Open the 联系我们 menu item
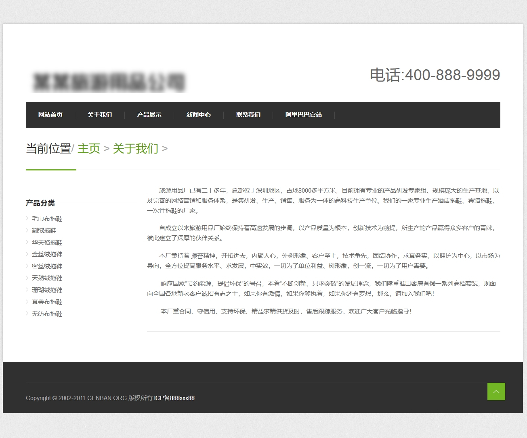527x438 pixels. [x=248, y=115]
